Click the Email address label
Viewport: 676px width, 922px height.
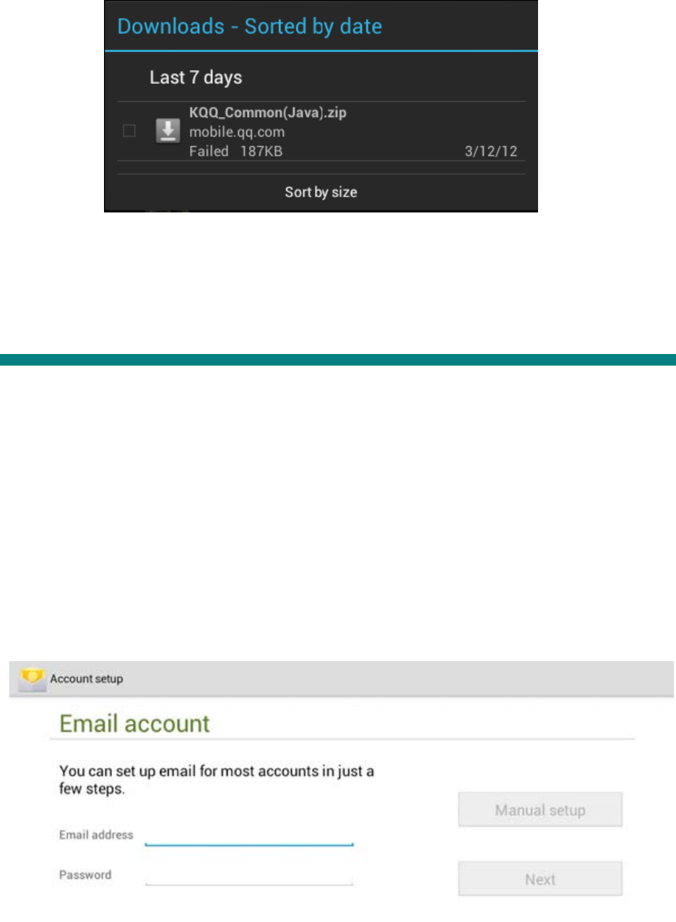(x=96, y=835)
